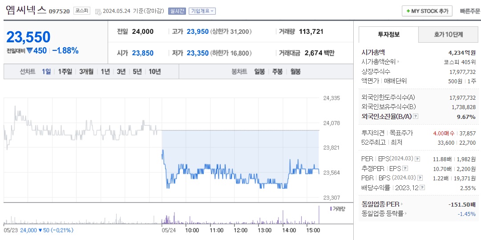481x240 pixels.
Task: Click the -1.88% change rate
Action: [x=65, y=51]
